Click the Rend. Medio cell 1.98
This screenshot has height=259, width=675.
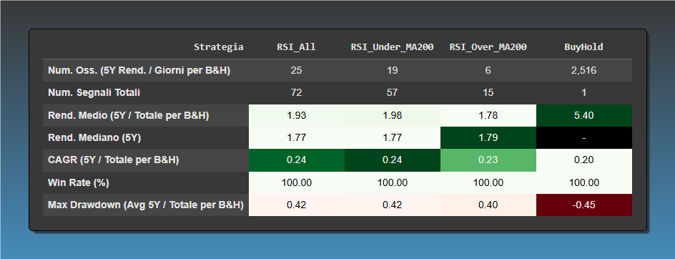(x=392, y=115)
